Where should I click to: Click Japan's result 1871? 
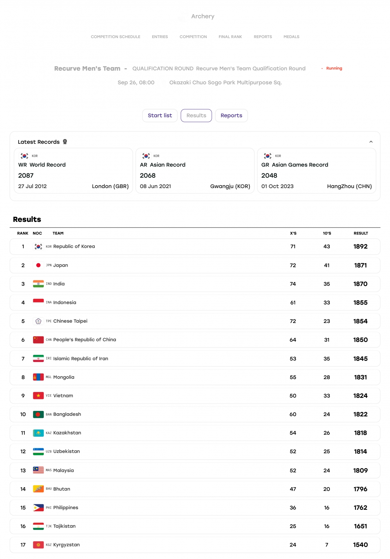click(x=361, y=265)
